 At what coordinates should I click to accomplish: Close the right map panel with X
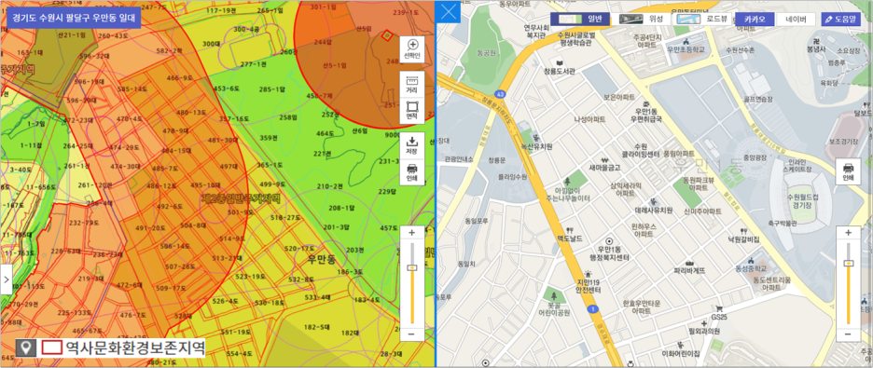450,13
